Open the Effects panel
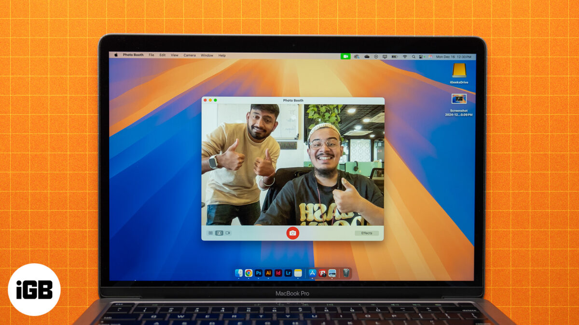579x325 pixels. point(368,233)
